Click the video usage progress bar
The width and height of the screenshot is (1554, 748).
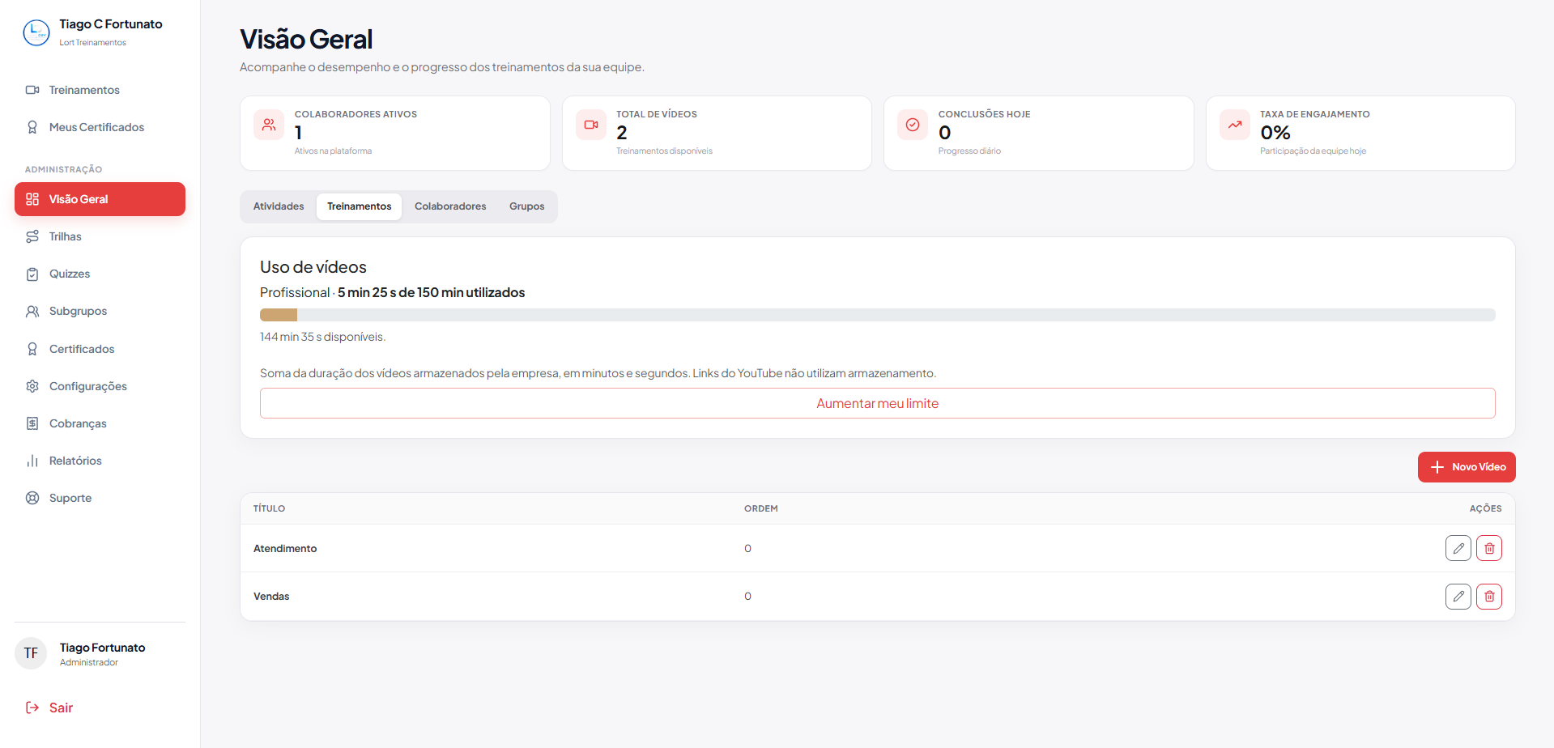pos(878,315)
